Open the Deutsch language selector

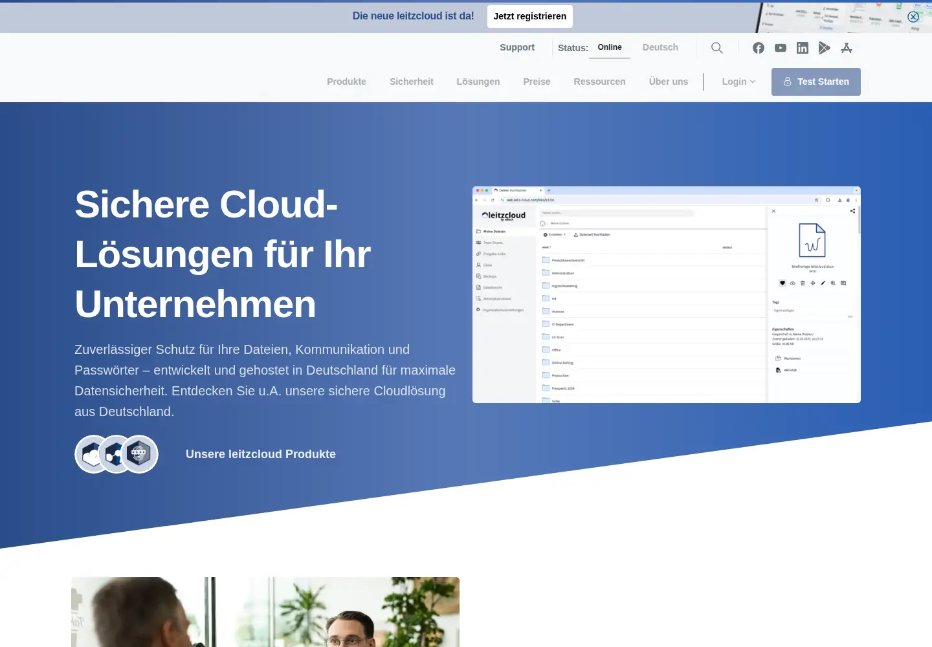click(660, 47)
